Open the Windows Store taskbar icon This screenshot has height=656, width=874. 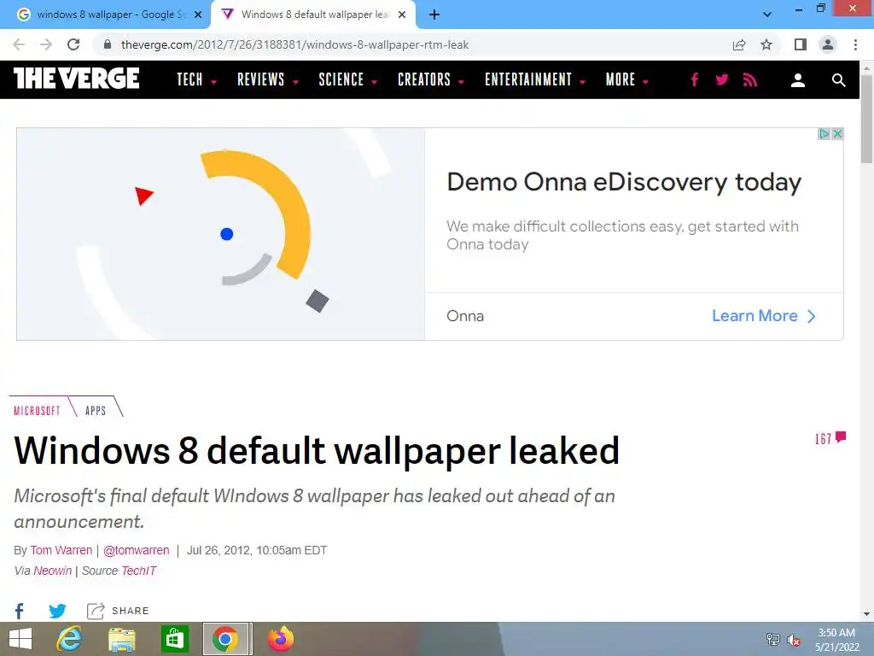(x=174, y=639)
